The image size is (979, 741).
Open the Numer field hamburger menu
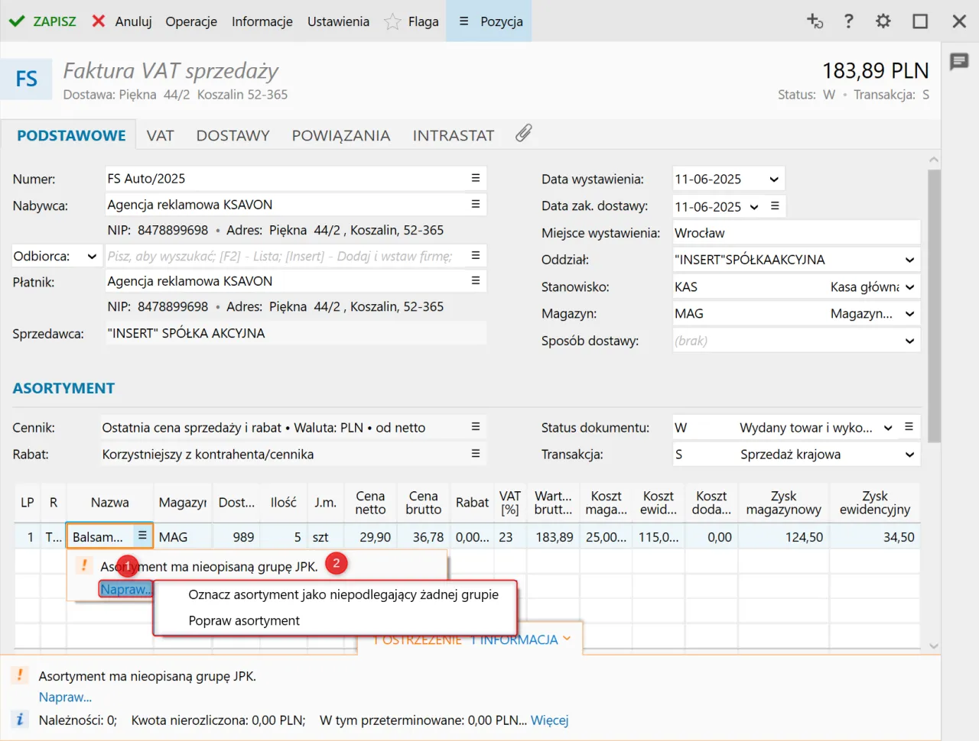(475, 178)
